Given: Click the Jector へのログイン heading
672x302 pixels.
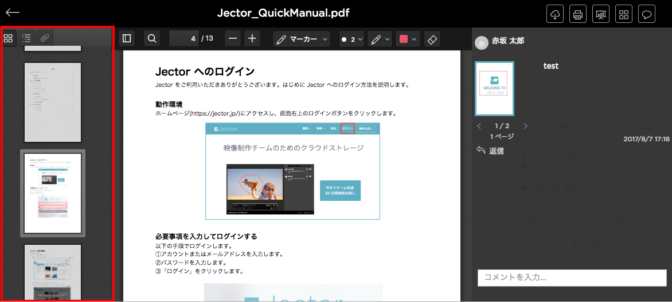Looking at the screenshot, I should 205,71.
